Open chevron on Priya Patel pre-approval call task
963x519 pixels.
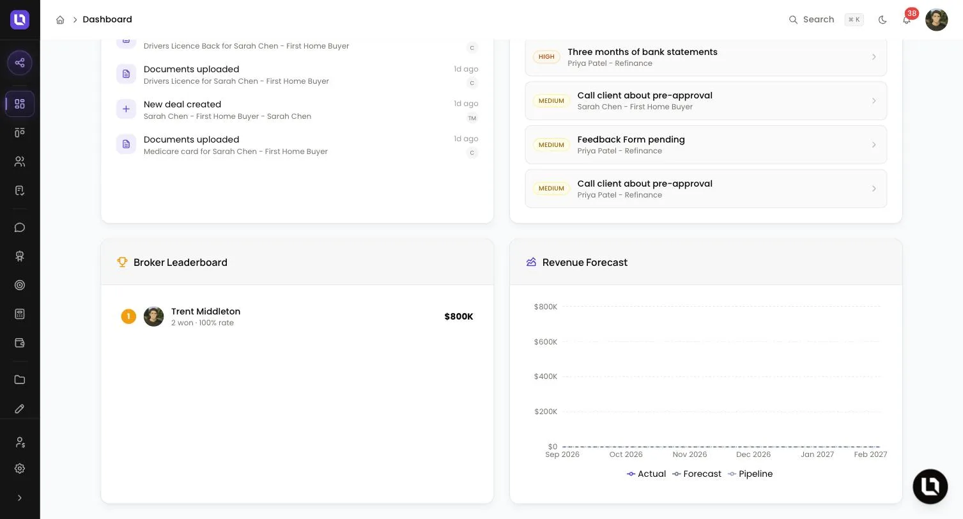[x=874, y=189]
